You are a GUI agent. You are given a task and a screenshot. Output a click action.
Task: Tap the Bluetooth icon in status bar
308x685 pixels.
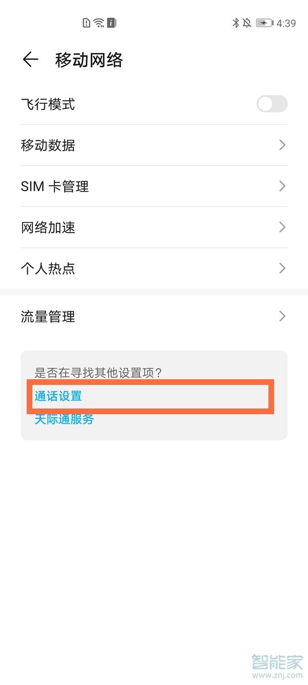[236, 23]
